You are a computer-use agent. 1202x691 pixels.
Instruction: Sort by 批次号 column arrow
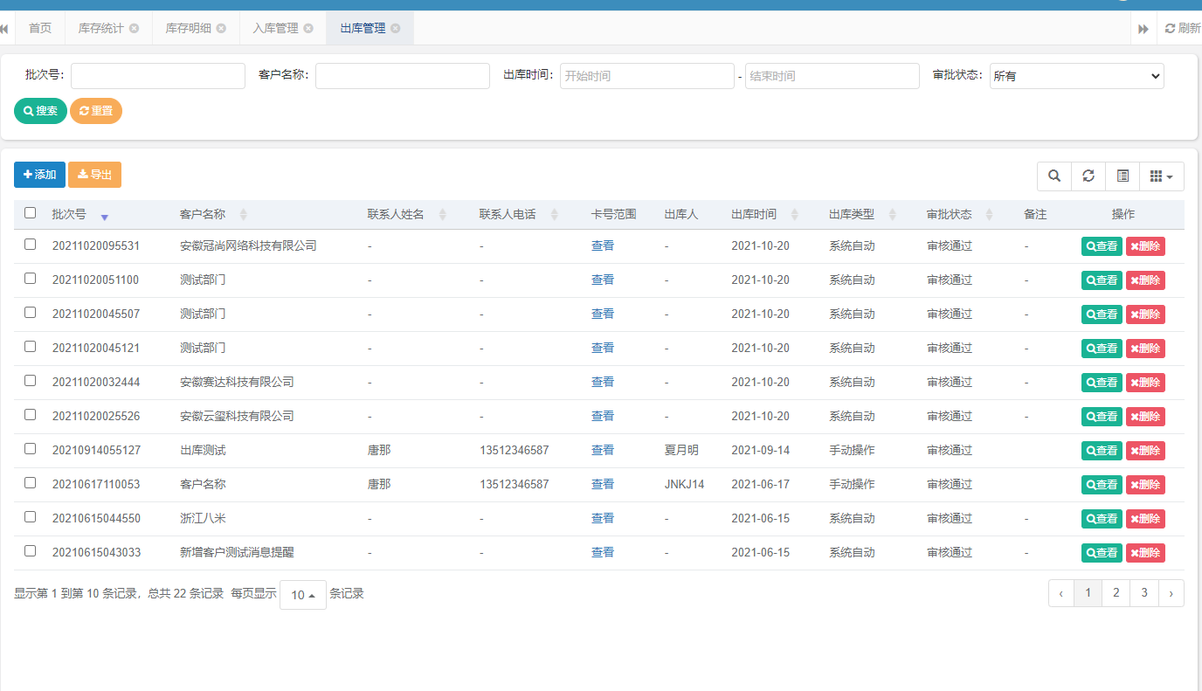click(x=104, y=217)
